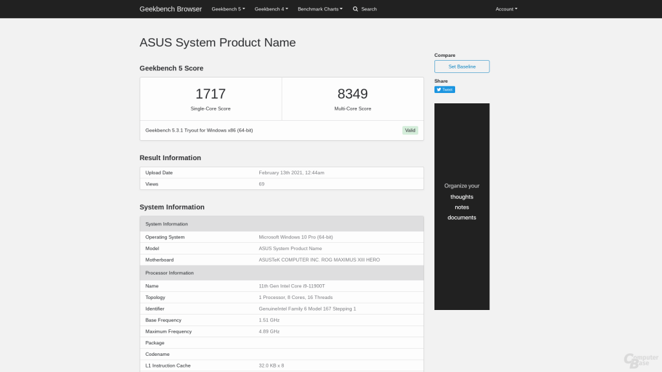Click upload date February 13th 2021 value
This screenshot has width=662, height=372.
(x=292, y=172)
